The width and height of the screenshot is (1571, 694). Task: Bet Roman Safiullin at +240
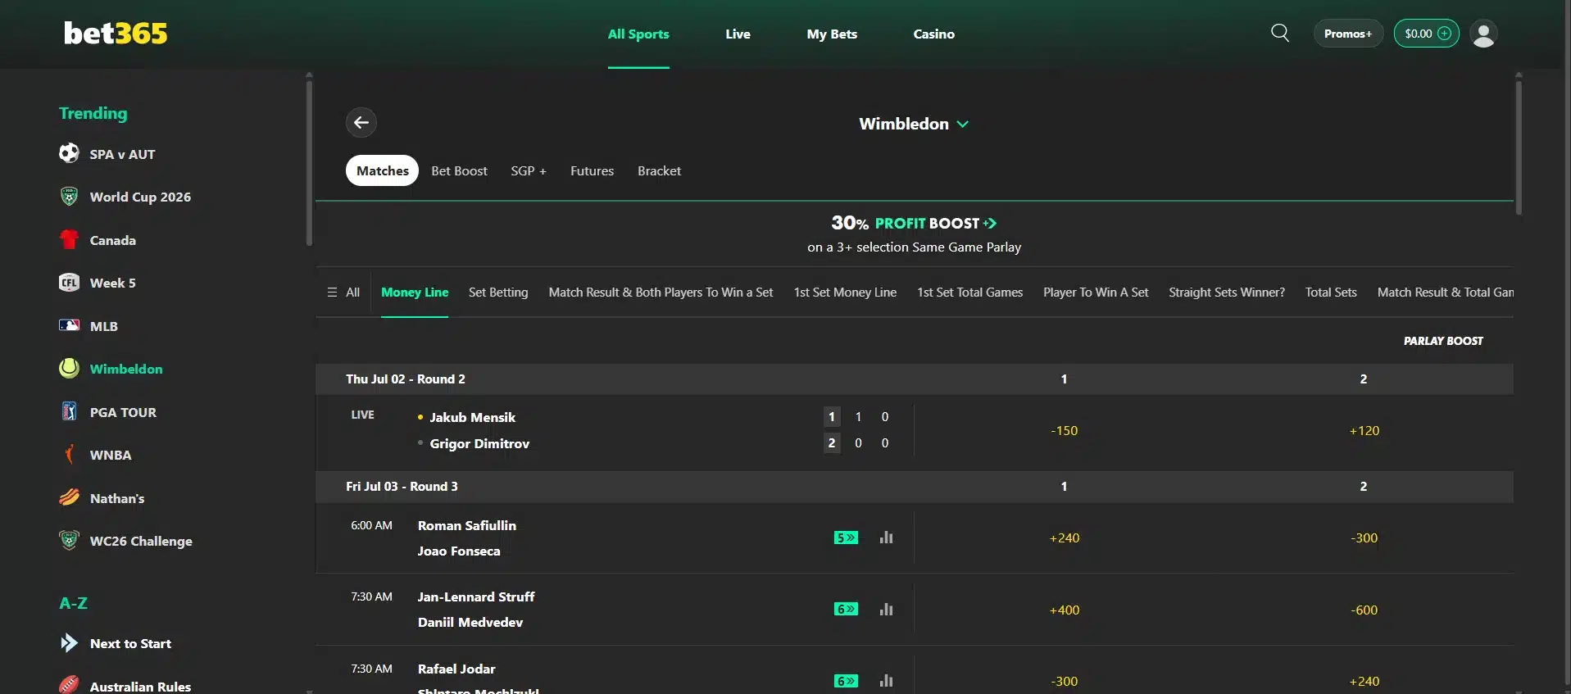[1064, 538]
